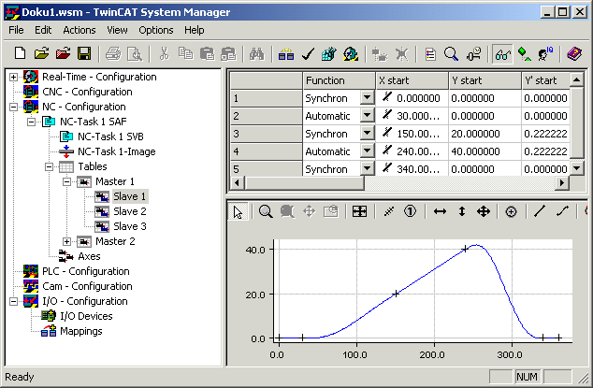Select Slave 2 in tree
The width and height of the screenshot is (593, 388).
[x=130, y=211]
